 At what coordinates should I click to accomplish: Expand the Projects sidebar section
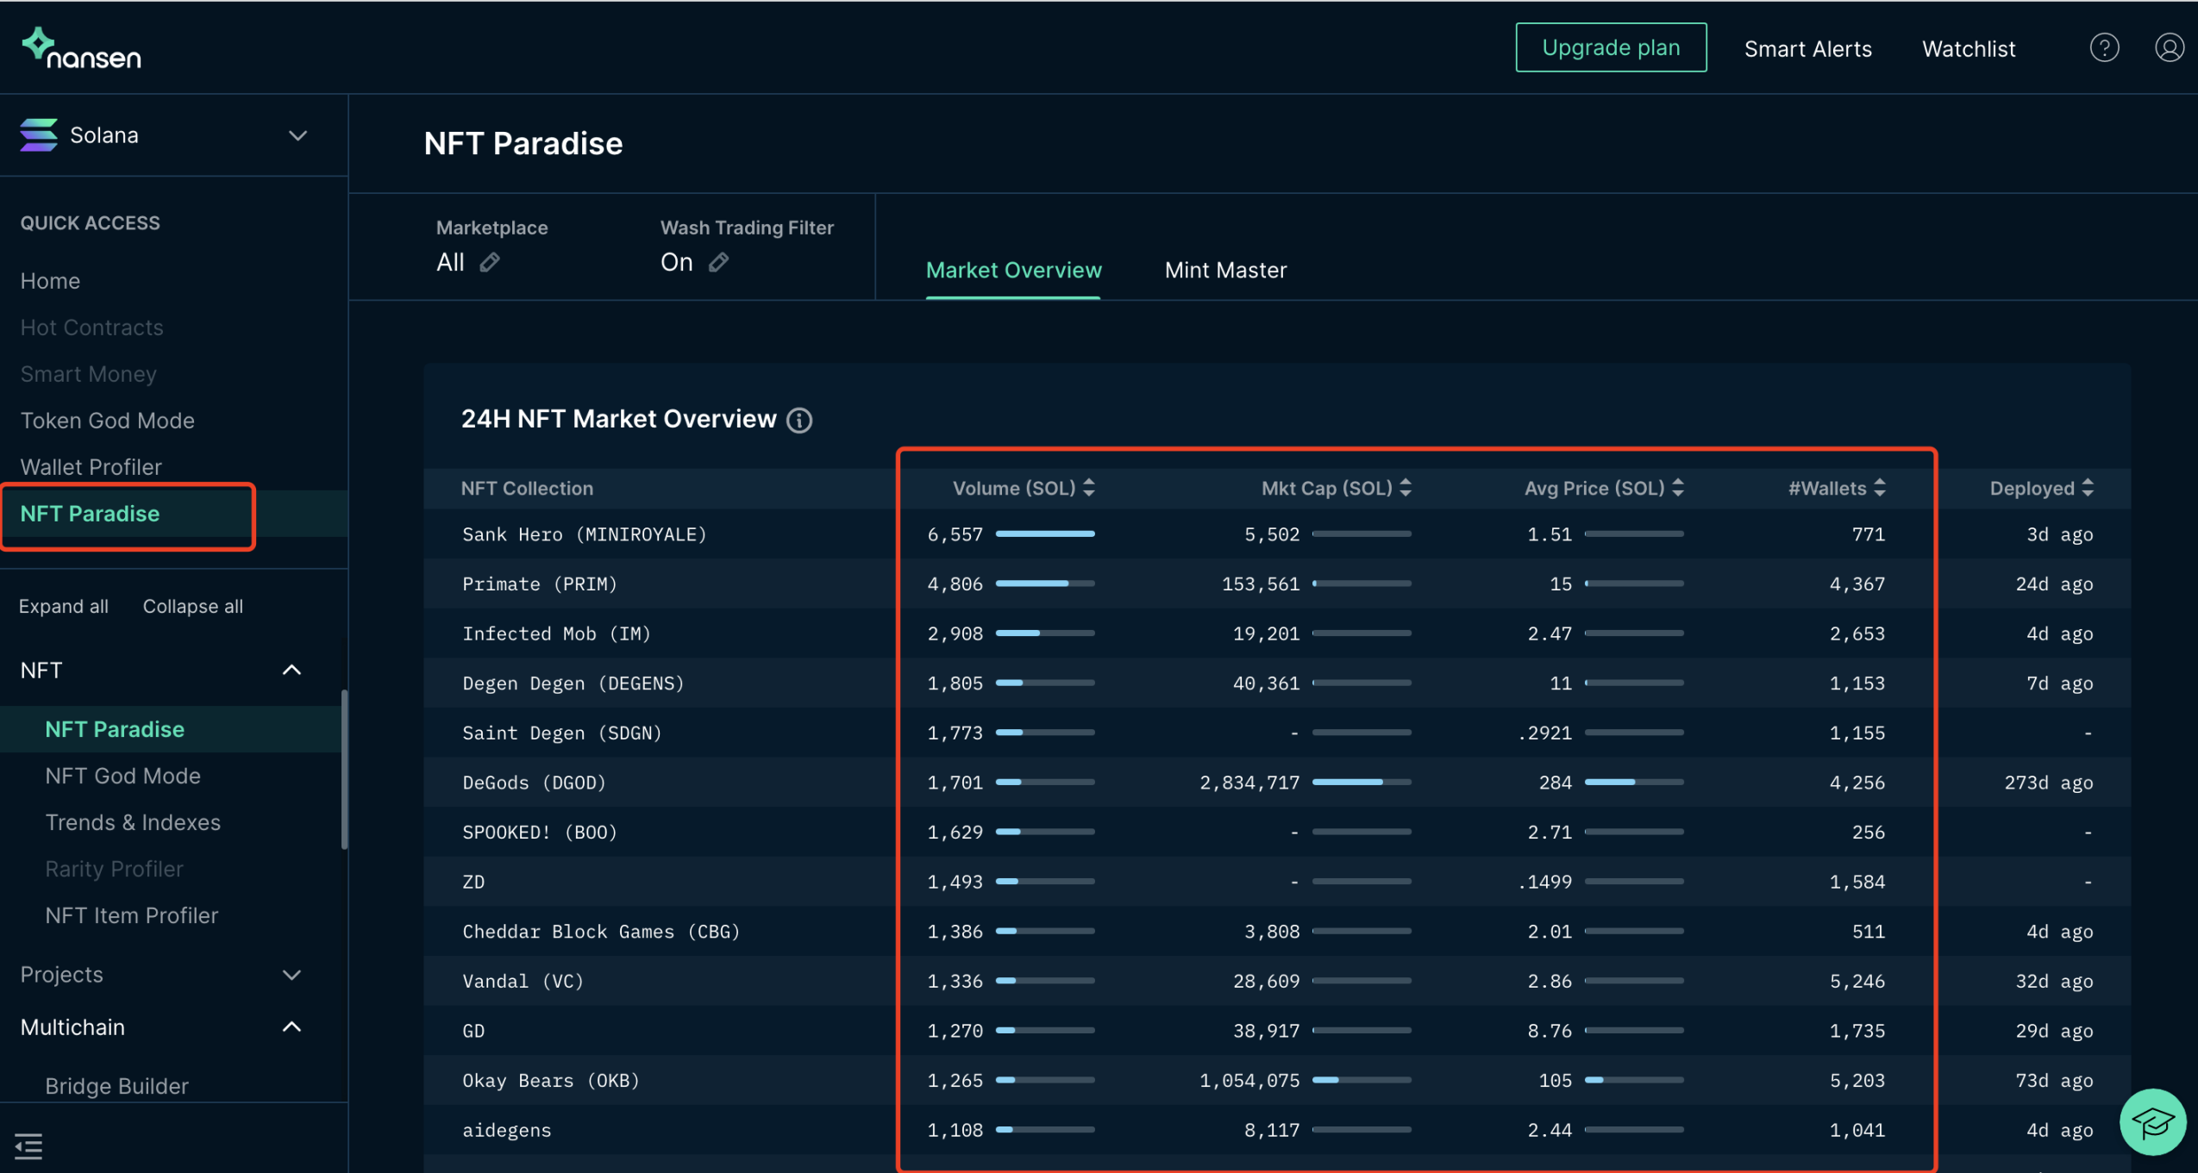tap(291, 975)
